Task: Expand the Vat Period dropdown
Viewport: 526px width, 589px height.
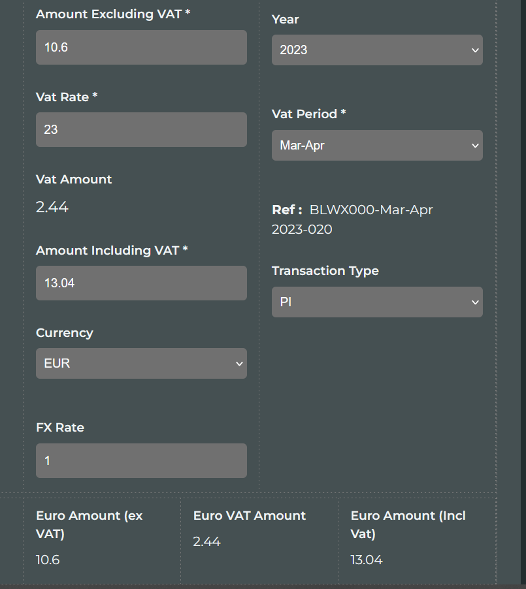Action: [x=377, y=146]
